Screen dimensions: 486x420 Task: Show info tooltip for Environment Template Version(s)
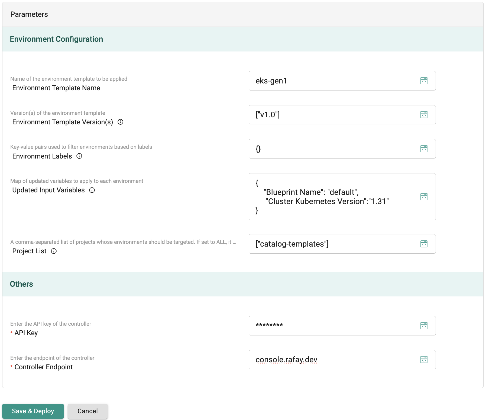(x=120, y=122)
